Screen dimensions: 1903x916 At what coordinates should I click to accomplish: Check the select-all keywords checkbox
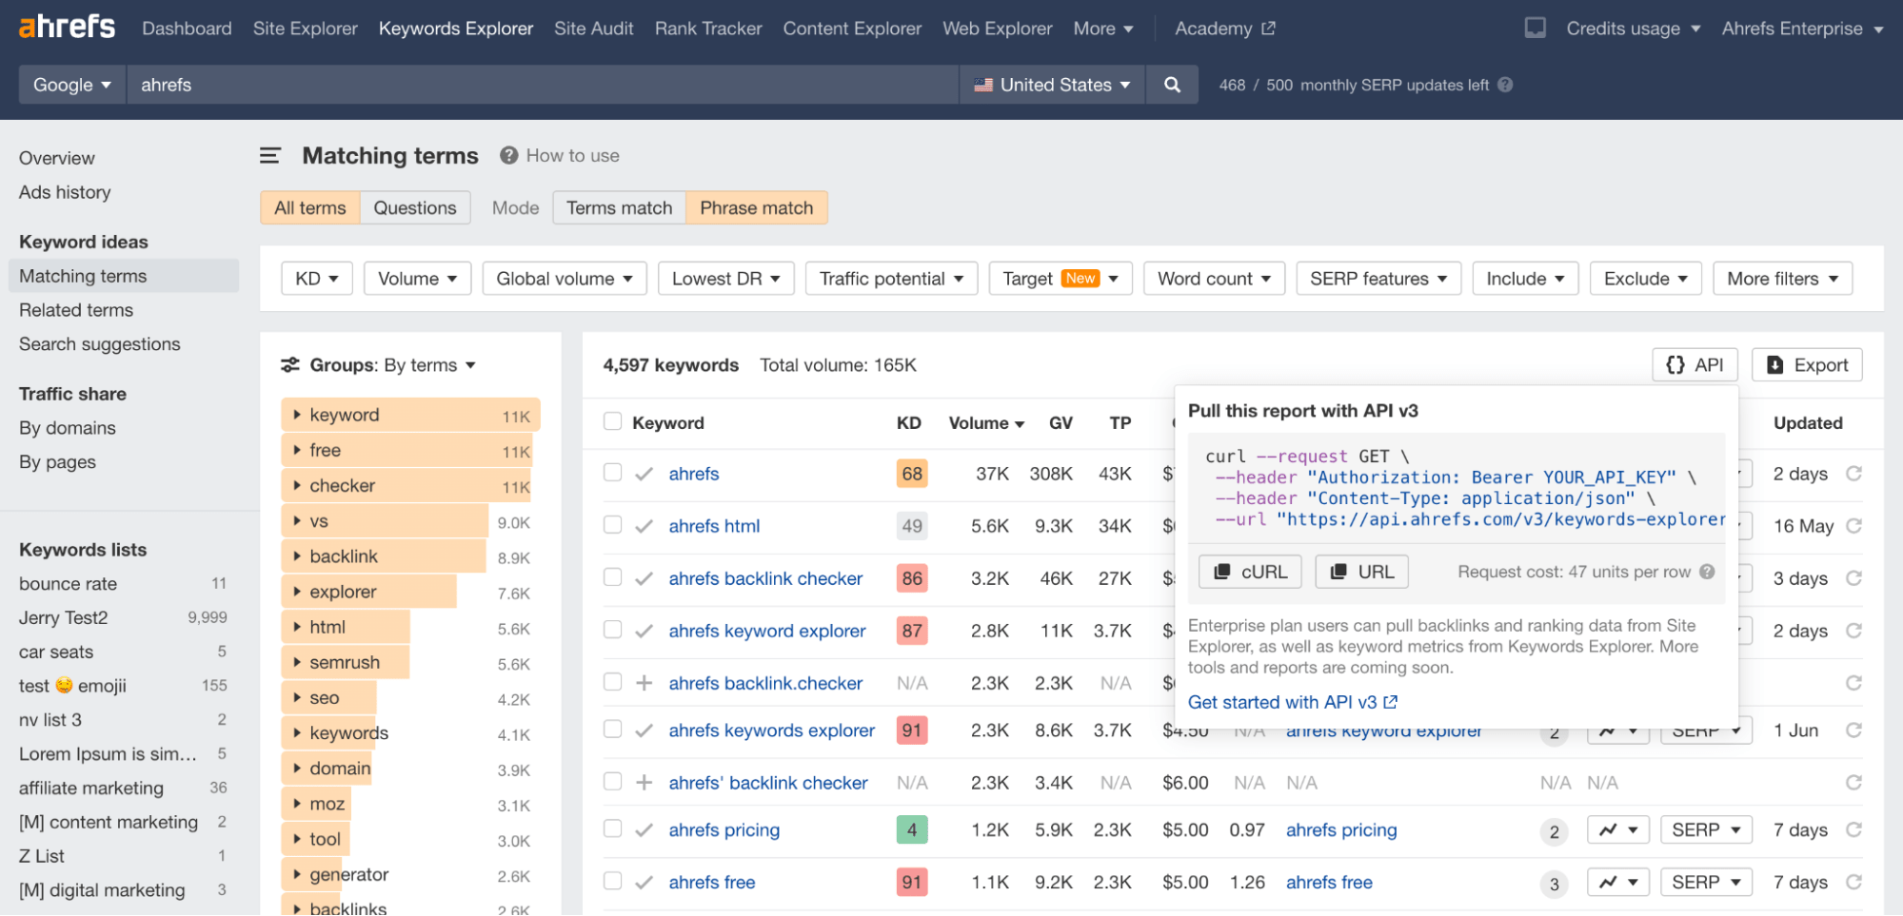[612, 422]
